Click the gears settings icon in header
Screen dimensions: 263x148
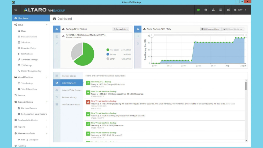point(228,10)
